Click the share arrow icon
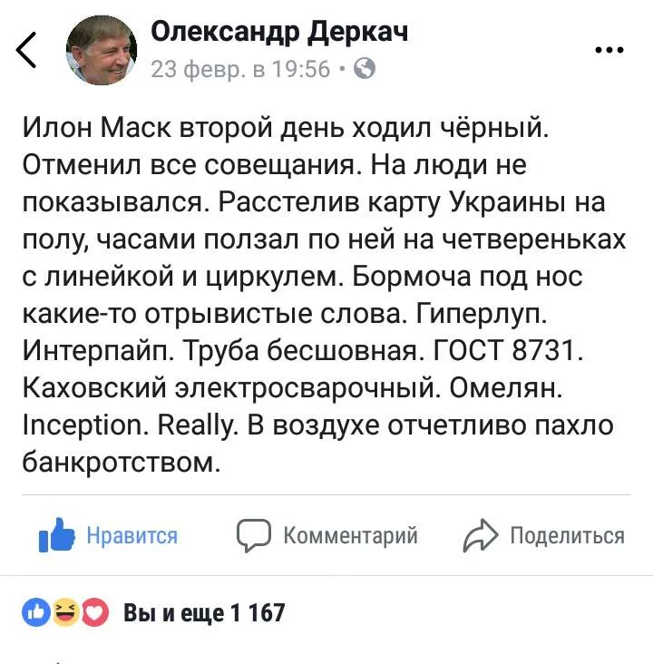Screen dimensions: 653x664 479,536
